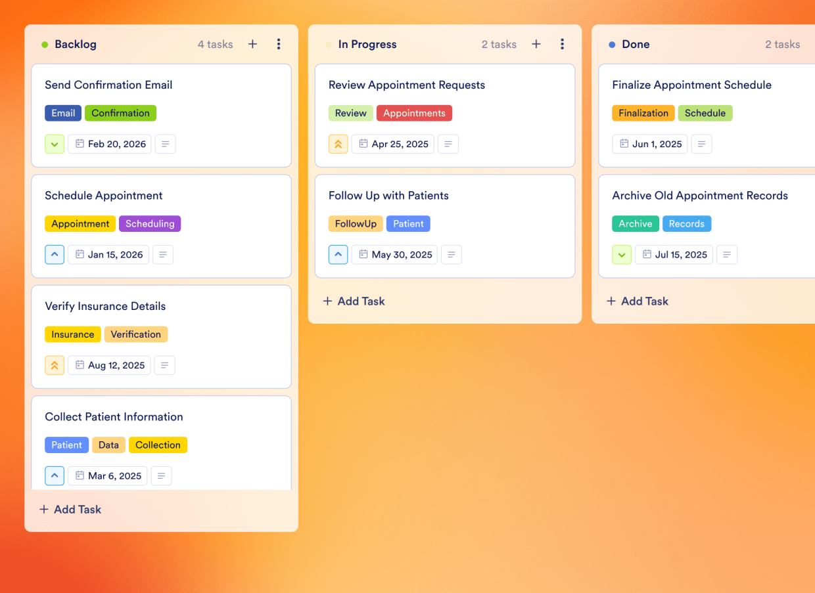The height and width of the screenshot is (593, 815).
Task: Open the notes icon on "Follow Up with Patients"
Action: [x=452, y=254]
